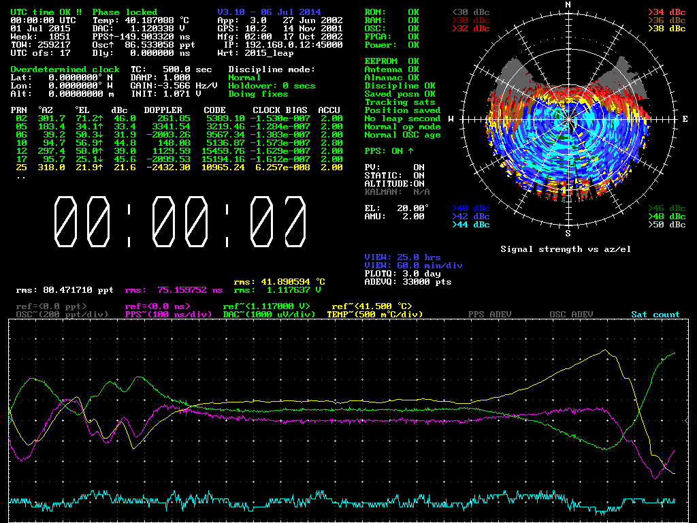Click the 'Normal OSC age' status
697x523 pixels.
tap(403, 135)
